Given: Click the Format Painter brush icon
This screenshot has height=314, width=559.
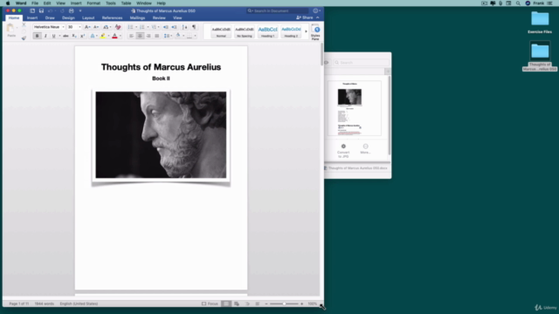Looking at the screenshot, I should 24,38.
